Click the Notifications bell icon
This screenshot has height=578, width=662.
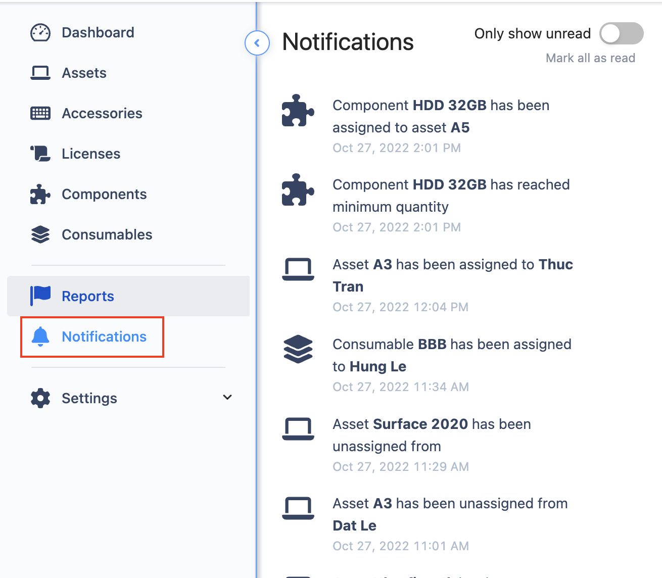click(x=41, y=336)
